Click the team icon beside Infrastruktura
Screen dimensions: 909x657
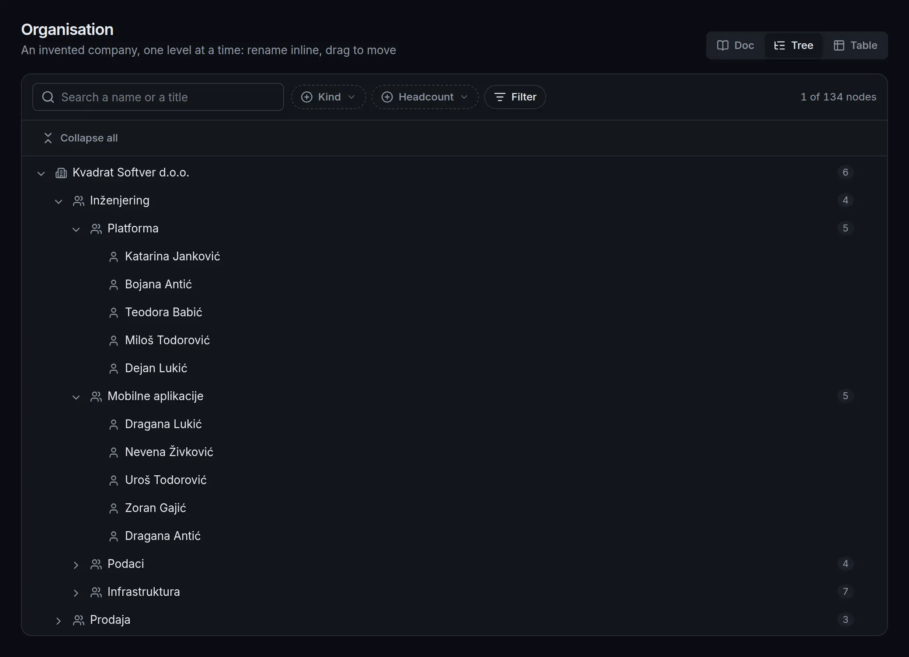96,592
